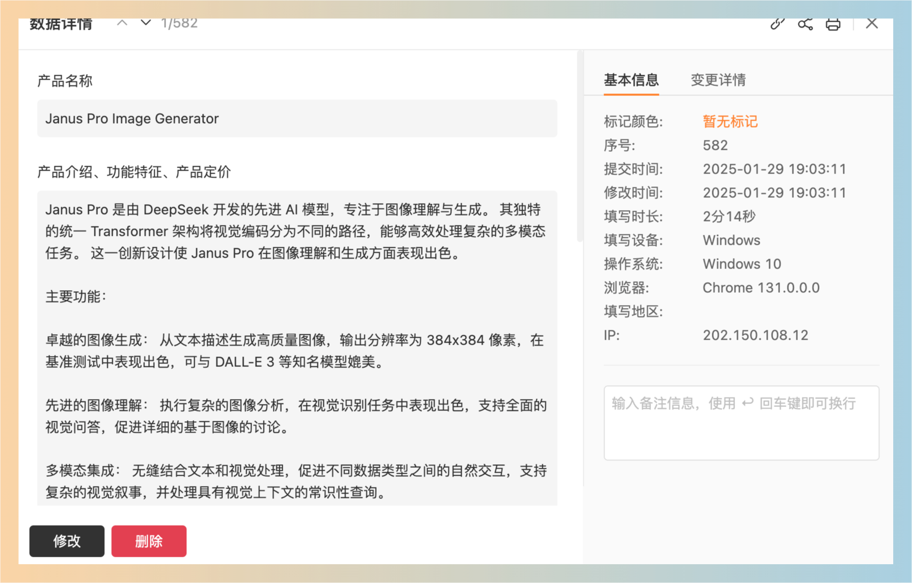Close the 数据详情 panel
Screen dimensions: 912x583
pyautogui.click(x=871, y=23)
